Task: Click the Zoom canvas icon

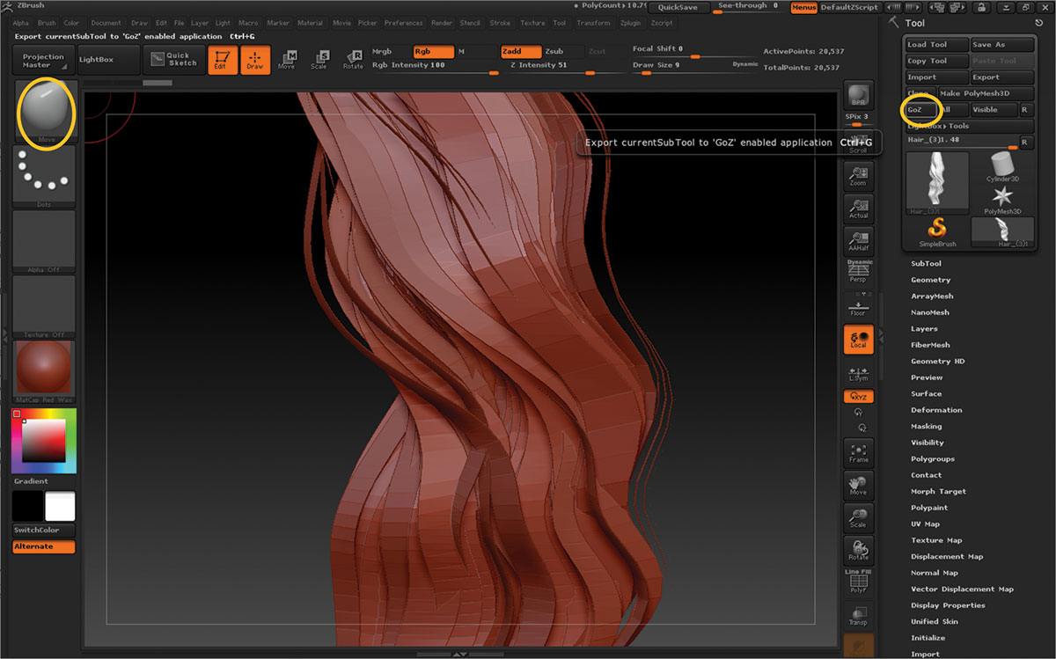Action: pyautogui.click(x=858, y=176)
